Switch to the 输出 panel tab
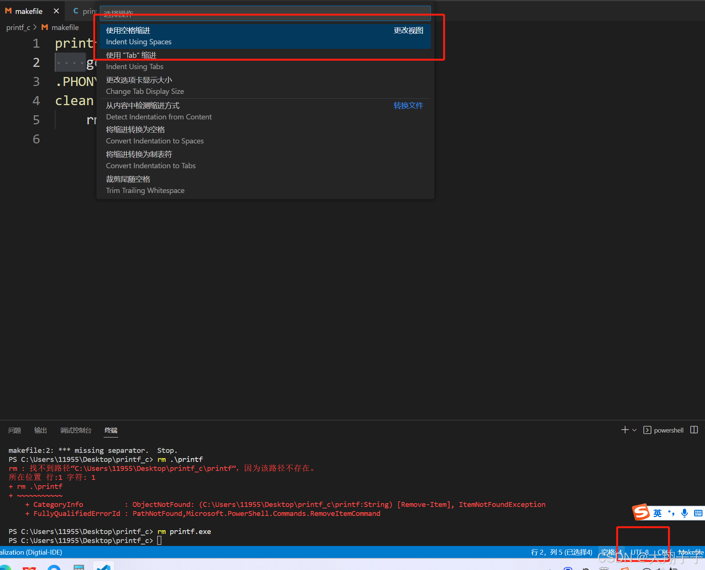 [x=40, y=430]
